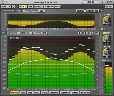
Task: Toggle Solo for the channel group
Action: 52,7
